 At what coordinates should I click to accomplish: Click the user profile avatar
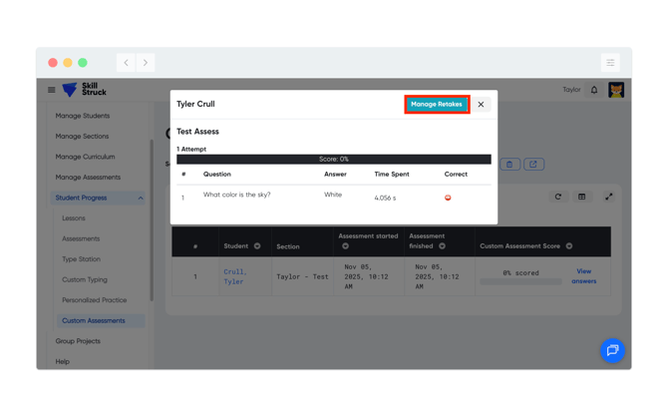pyautogui.click(x=616, y=90)
